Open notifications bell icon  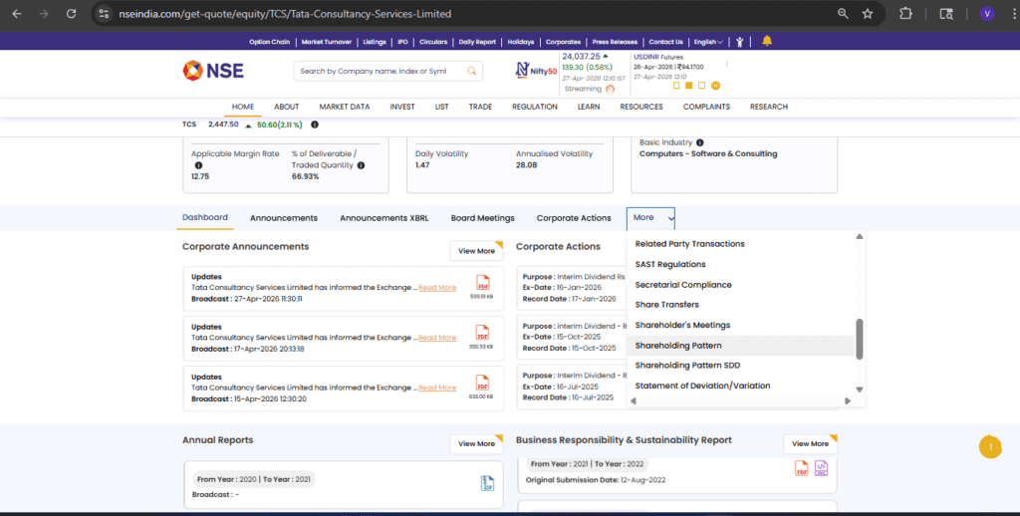(x=767, y=41)
